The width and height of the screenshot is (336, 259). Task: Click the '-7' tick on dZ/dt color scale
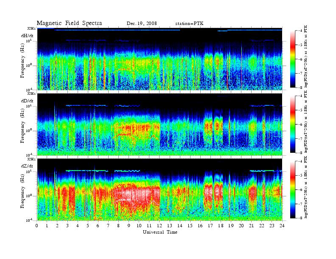click(x=301, y=204)
